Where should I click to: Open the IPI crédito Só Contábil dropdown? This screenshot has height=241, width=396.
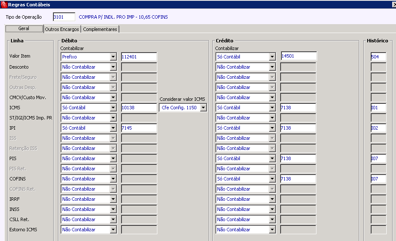245,128
